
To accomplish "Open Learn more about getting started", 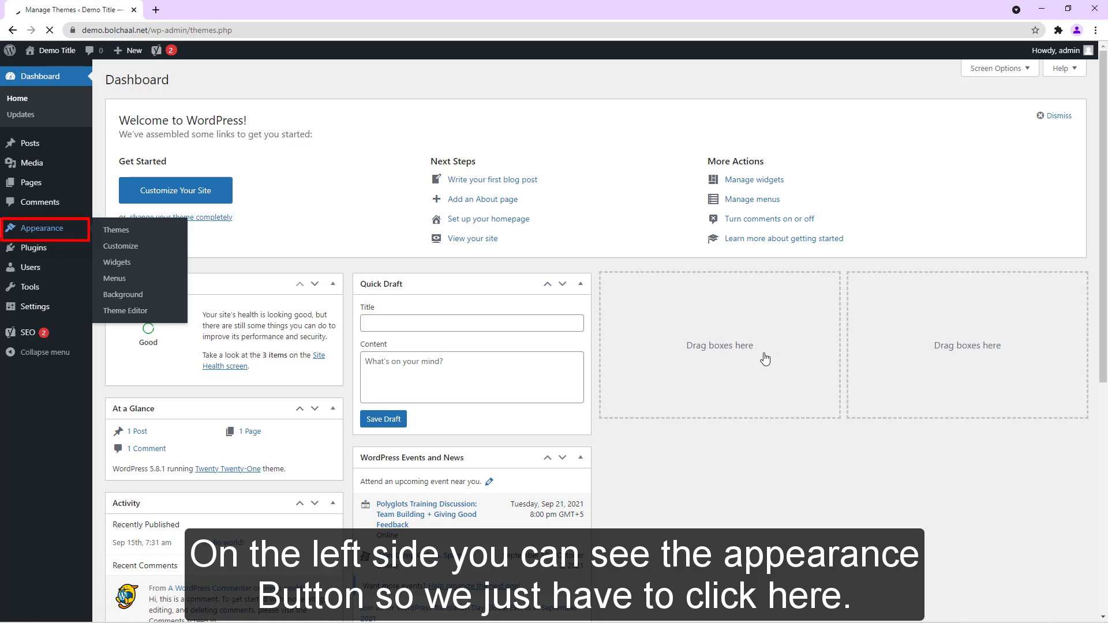I will coord(784,238).
